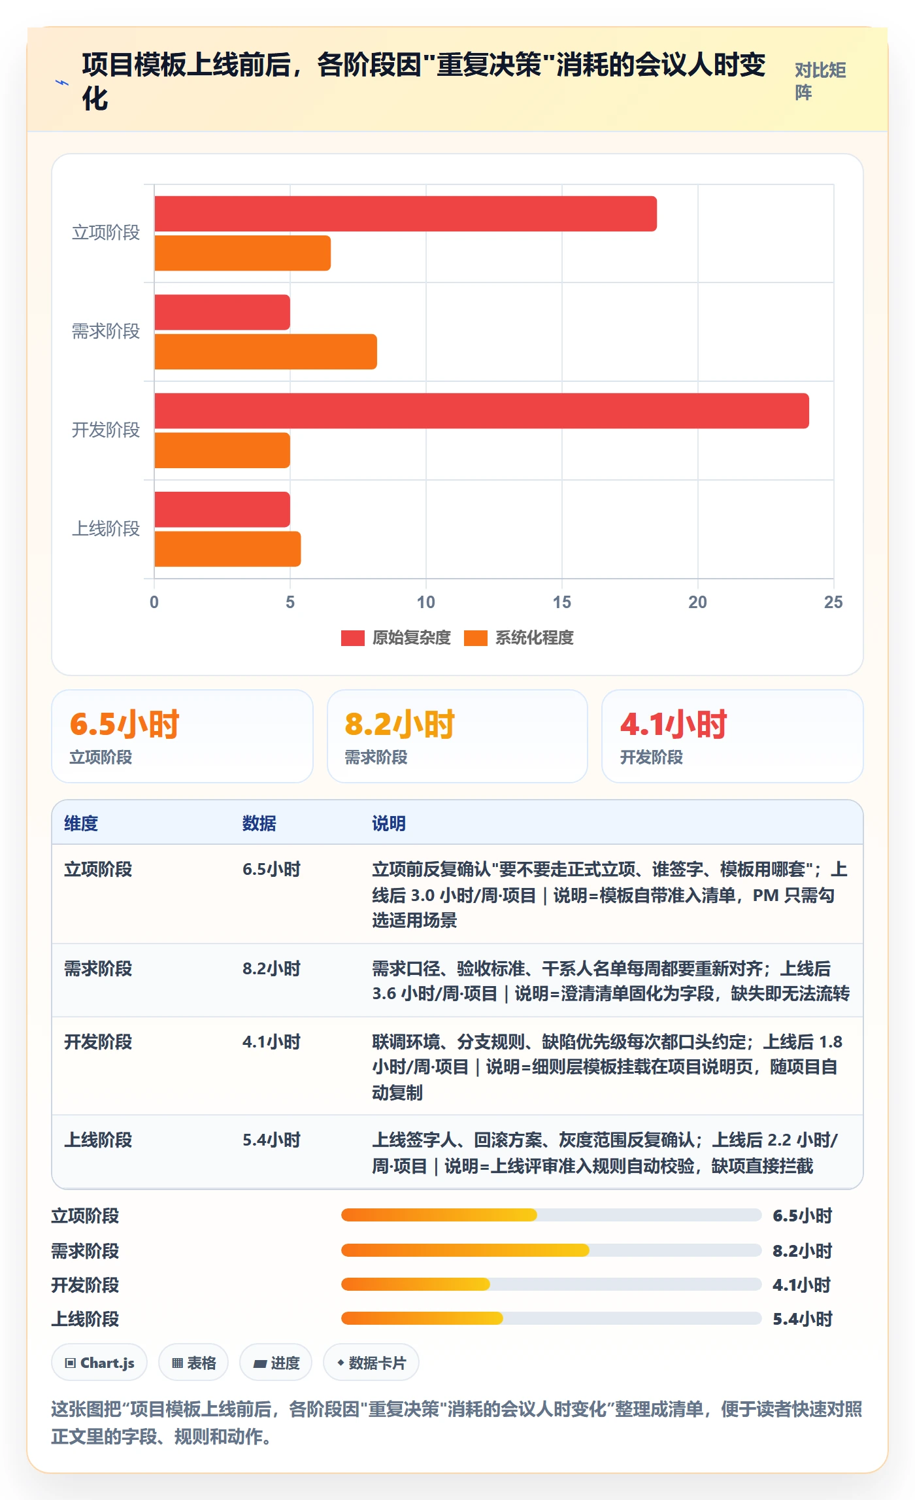Click the 8.2小时 progress row value
This screenshot has width=915, height=1500.
click(x=803, y=1252)
